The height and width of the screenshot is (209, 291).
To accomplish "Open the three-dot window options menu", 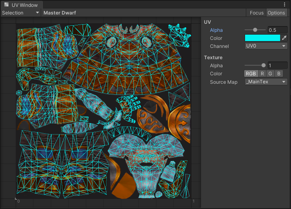I will point(285,5).
